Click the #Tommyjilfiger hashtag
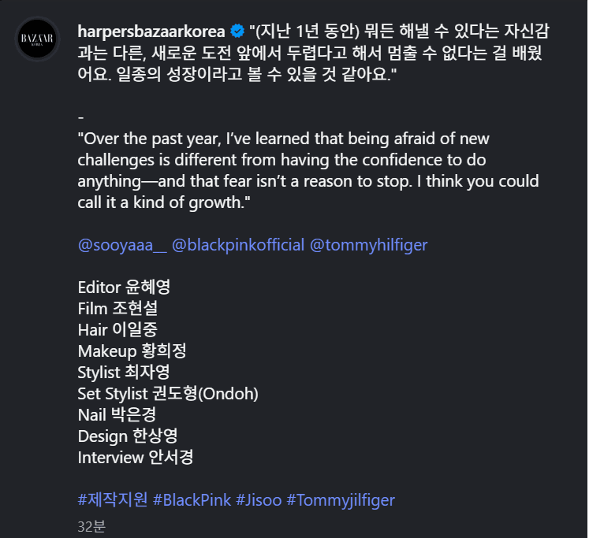Viewport: 589px width, 538px height. (x=340, y=500)
